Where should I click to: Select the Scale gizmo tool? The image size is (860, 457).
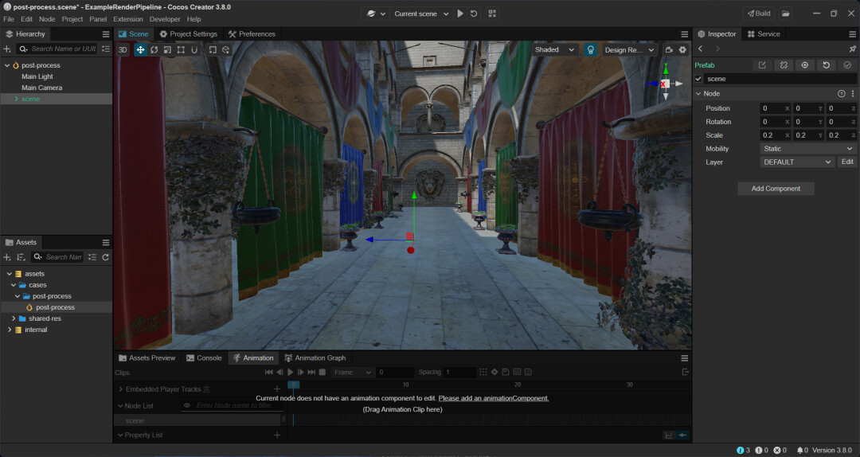click(167, 49)
